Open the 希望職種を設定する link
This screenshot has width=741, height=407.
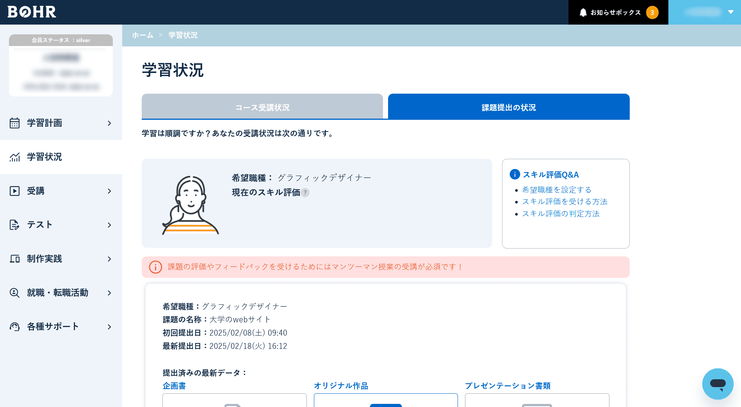coord(556,190)
